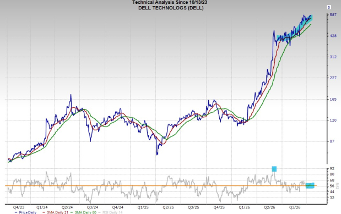Screen dimensions: 341x214
Task: Click the 87 price axis label
Action: pos(332,141)
